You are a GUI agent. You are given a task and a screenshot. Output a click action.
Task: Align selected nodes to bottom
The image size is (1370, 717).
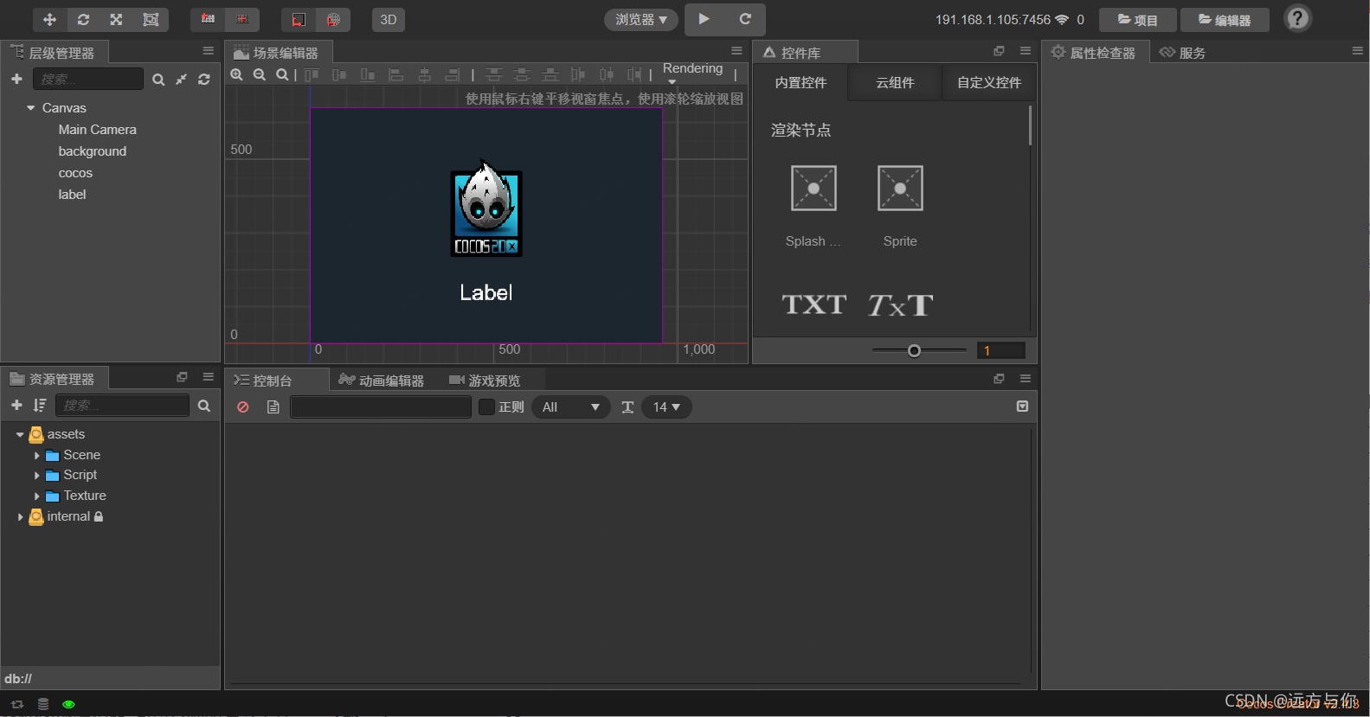click(x=368, y=75)
